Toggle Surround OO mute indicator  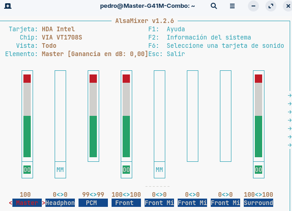(258, 170)
